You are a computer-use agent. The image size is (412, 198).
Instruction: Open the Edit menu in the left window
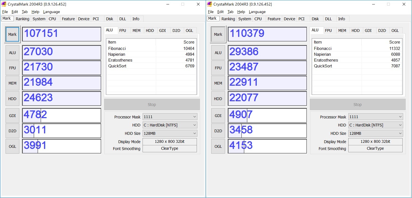[x=15, y=12]
